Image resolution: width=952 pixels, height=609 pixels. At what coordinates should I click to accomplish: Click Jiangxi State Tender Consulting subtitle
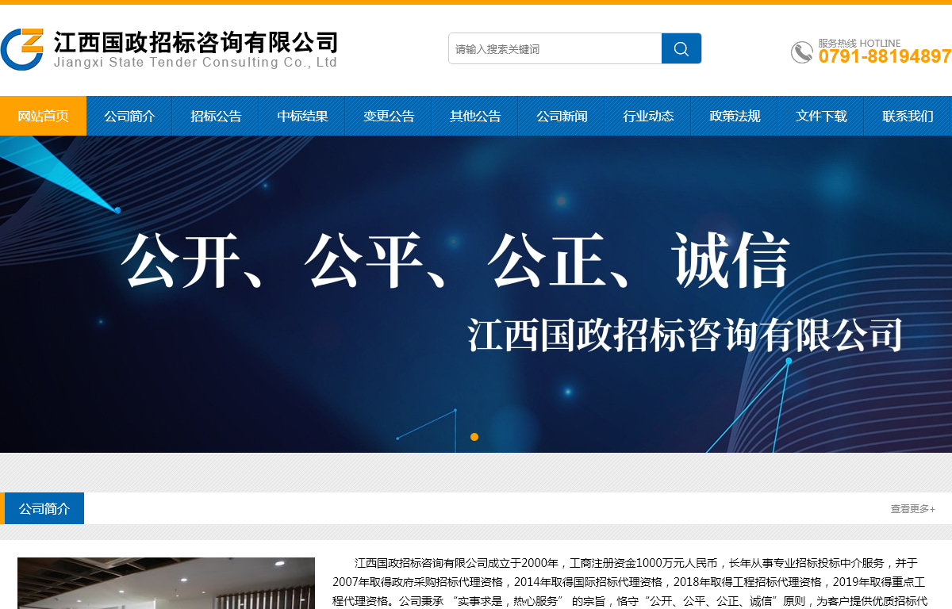(x=195, y=63)
